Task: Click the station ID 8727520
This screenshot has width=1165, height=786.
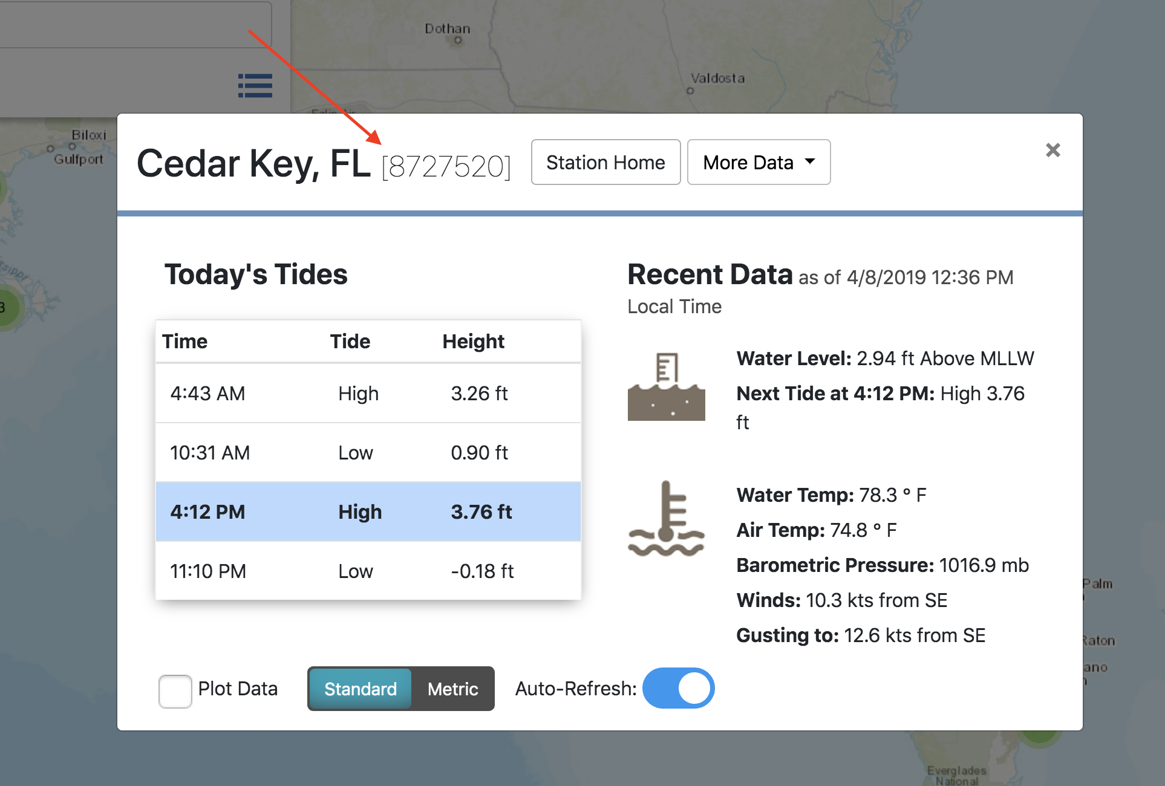Action: (446, 166)
